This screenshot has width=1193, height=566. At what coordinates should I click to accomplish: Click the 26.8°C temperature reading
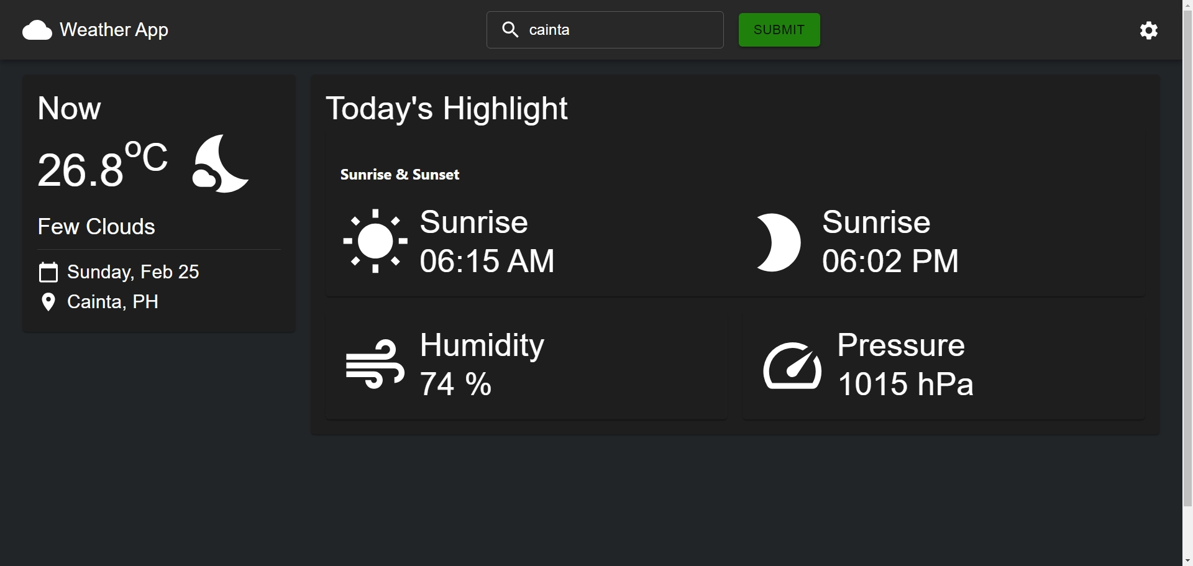coord(103,165)
